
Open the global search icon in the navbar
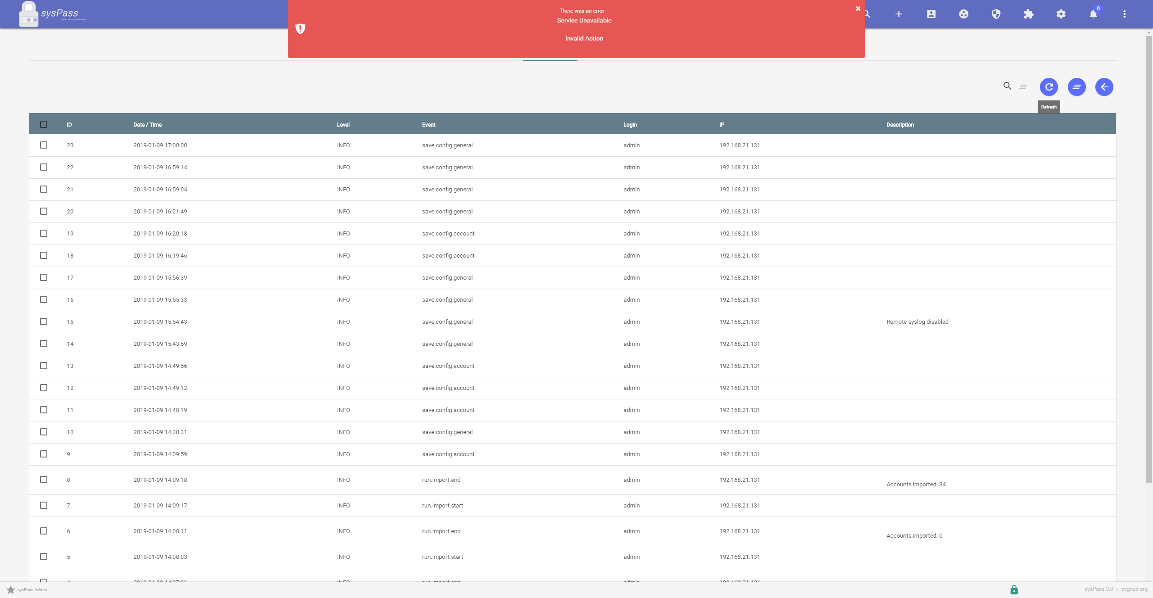[x=867, y=14]
